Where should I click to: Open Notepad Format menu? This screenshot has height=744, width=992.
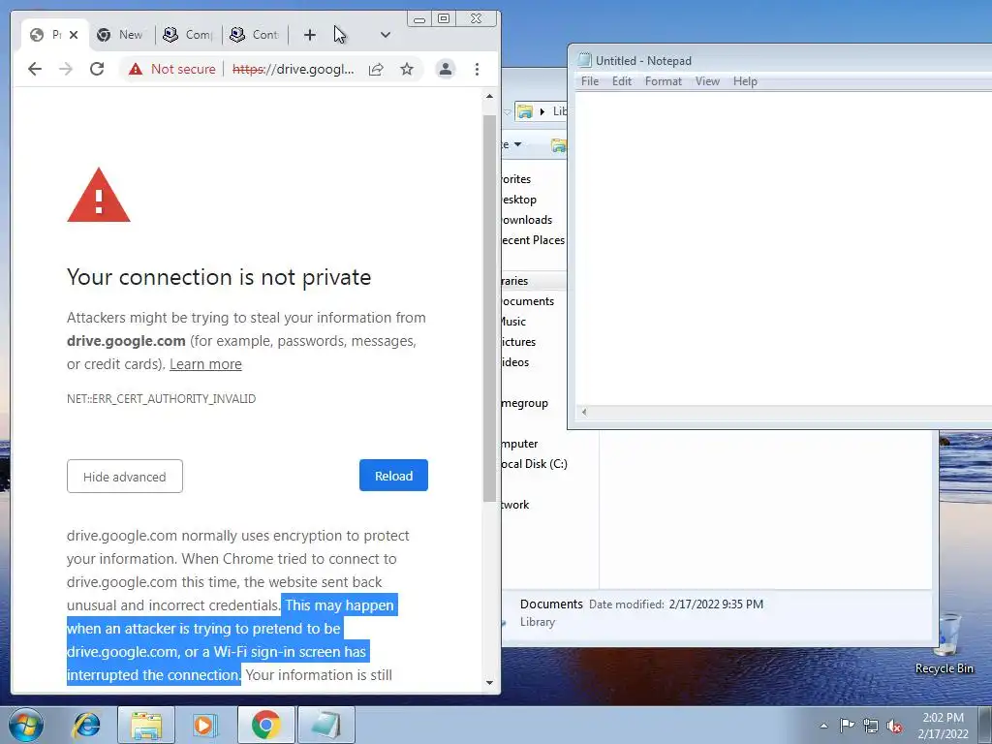663,81
